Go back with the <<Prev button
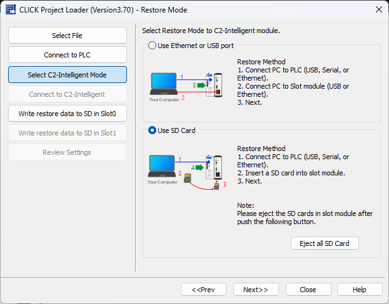The height and width of the screenshot is (304, 389). tap(203, 290)
